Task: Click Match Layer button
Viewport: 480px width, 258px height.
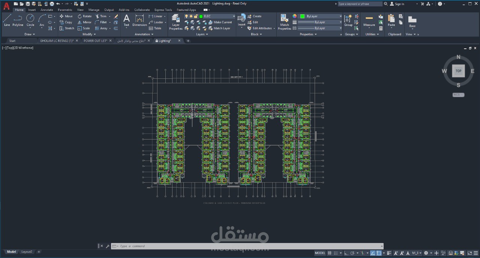Action: coord(219,28)
